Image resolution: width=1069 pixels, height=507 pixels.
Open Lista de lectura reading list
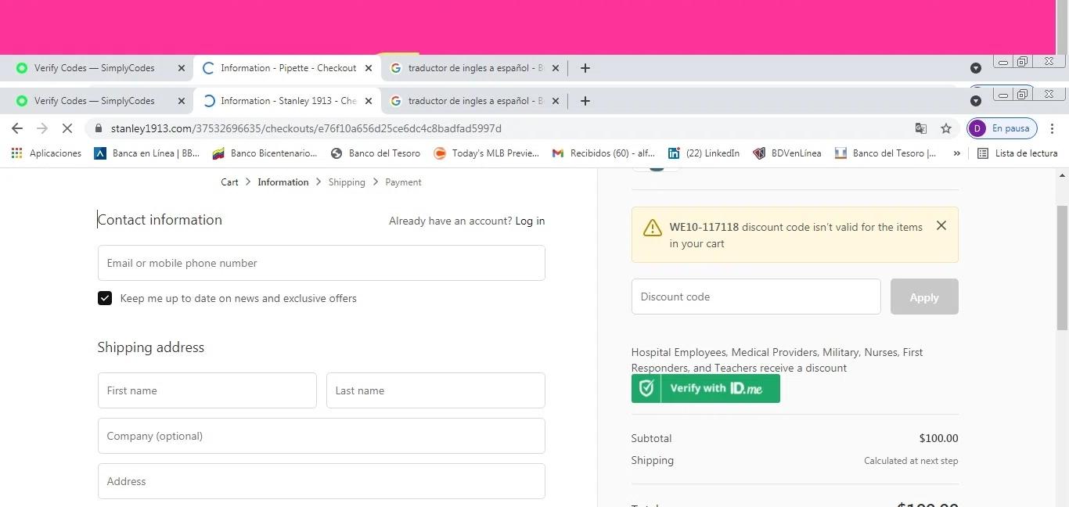click(x=1017, y=153)
